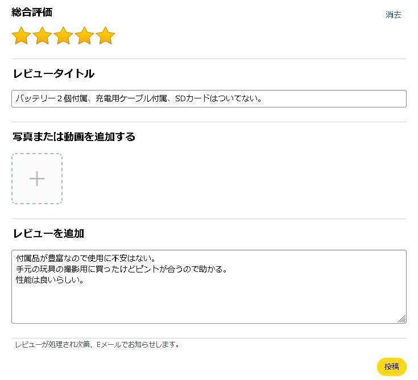This screenshot has width=418, height=380.
Task: Set rating to one star
Action: (x=22, y=35)
